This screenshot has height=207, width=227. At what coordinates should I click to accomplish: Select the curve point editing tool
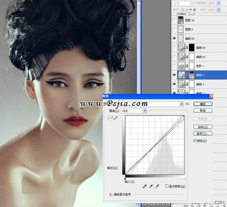[x=110, y=118]
